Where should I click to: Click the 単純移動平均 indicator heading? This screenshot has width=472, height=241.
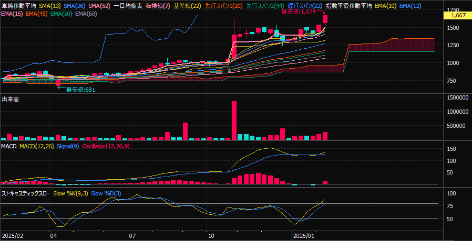click(x=19, y=5)
